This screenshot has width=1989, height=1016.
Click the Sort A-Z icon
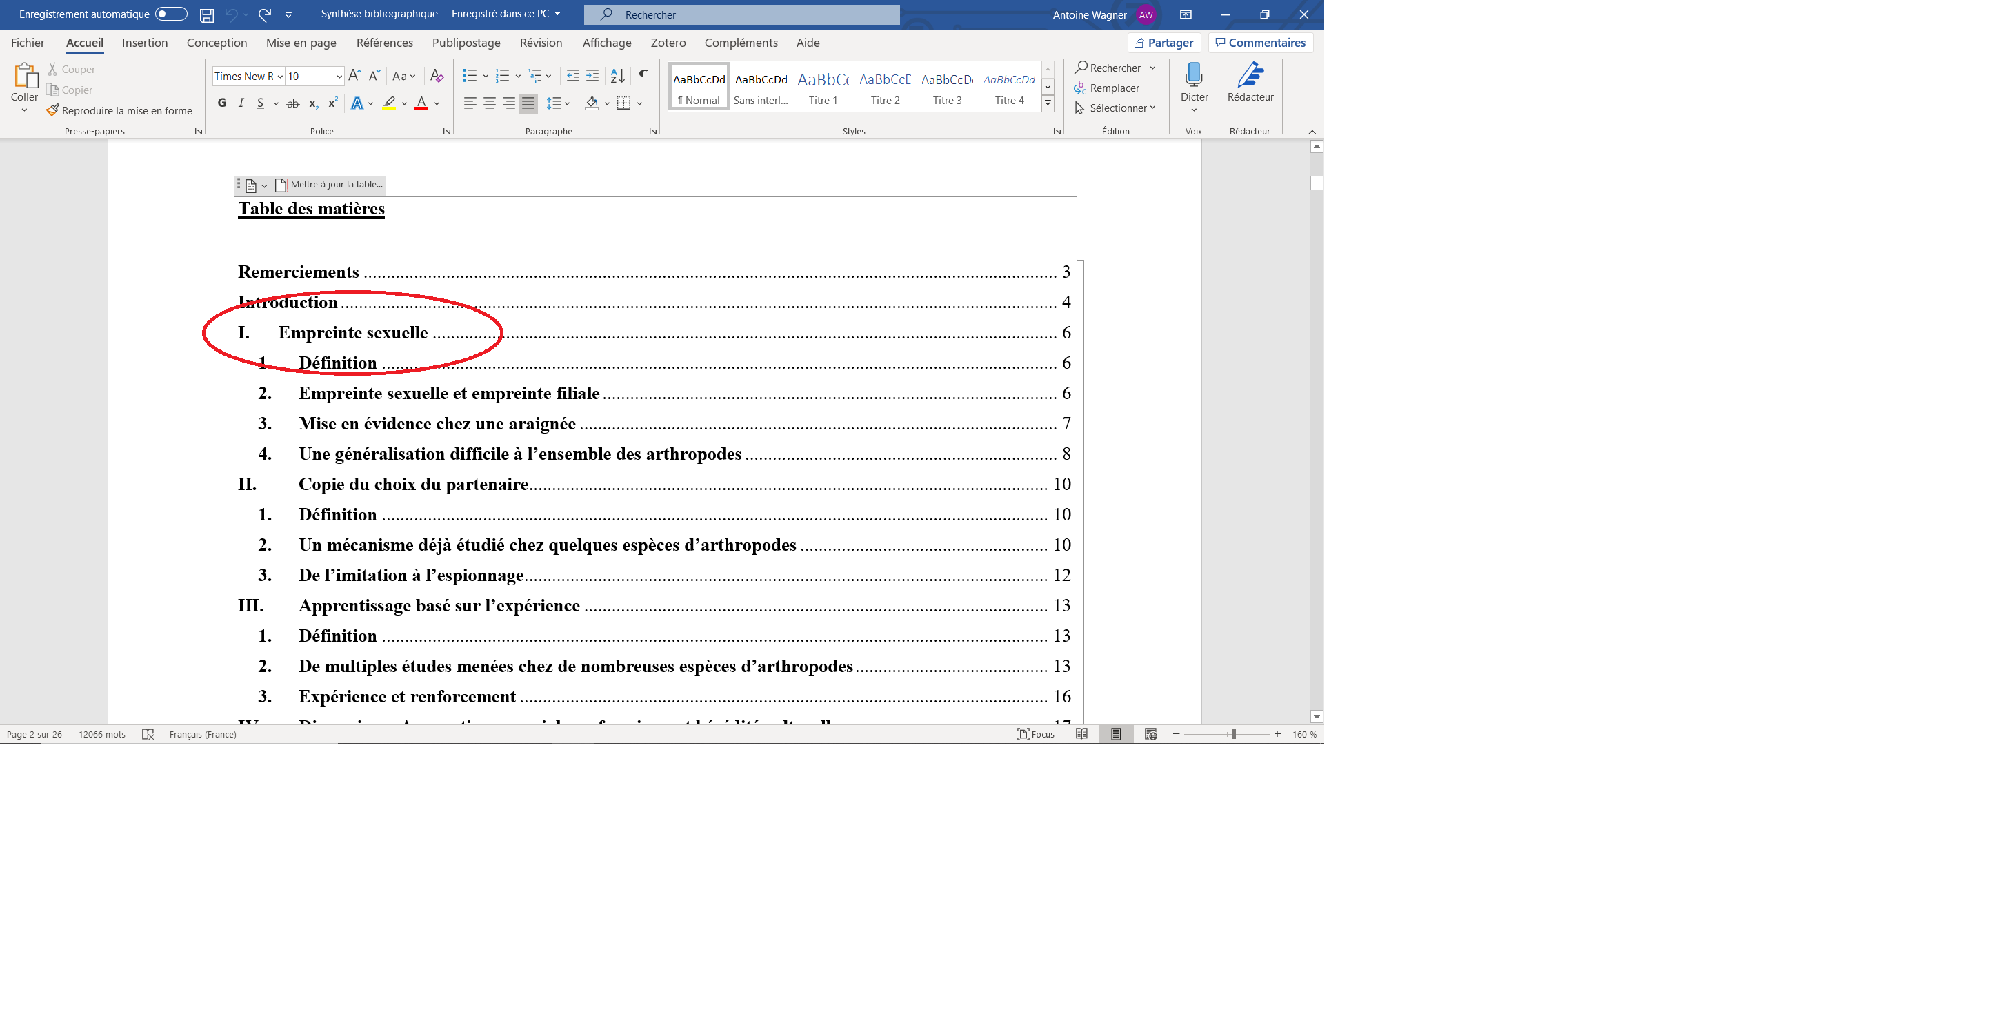pyautogui.click(x=618, y=76)
